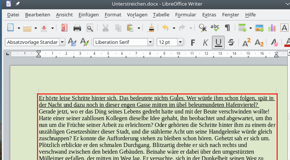Expand the recent documents dropdown arrow
290x160 pixels.
[36, 28]
